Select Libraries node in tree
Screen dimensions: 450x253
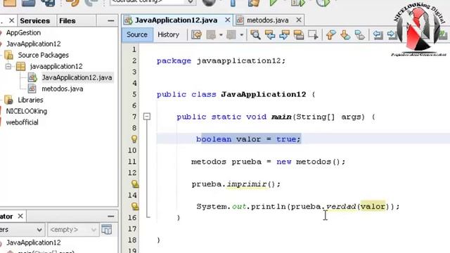tap(30, 100)
